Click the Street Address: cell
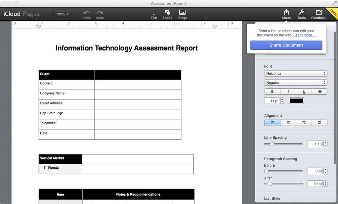 [66, 104]
